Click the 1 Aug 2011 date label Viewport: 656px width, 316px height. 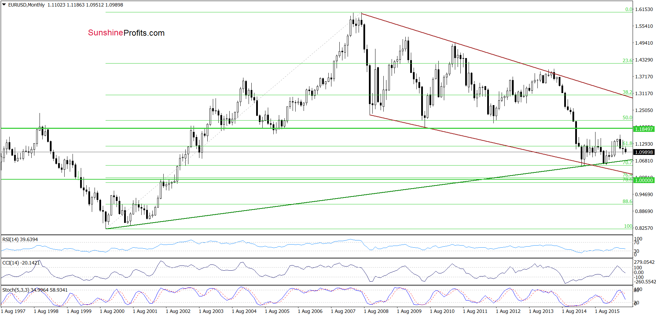point(475,311)
